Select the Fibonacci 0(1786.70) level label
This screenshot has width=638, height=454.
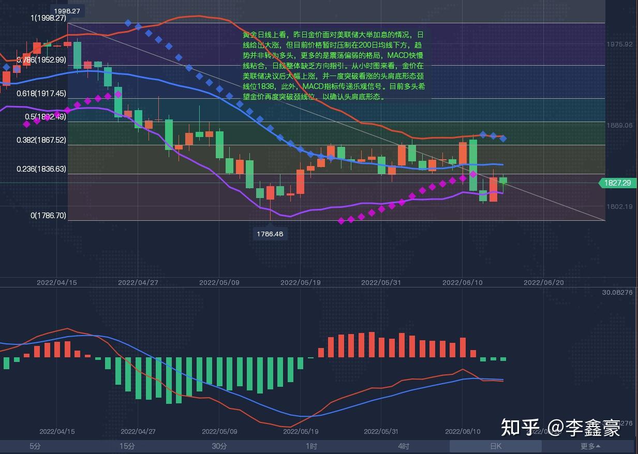49,215
